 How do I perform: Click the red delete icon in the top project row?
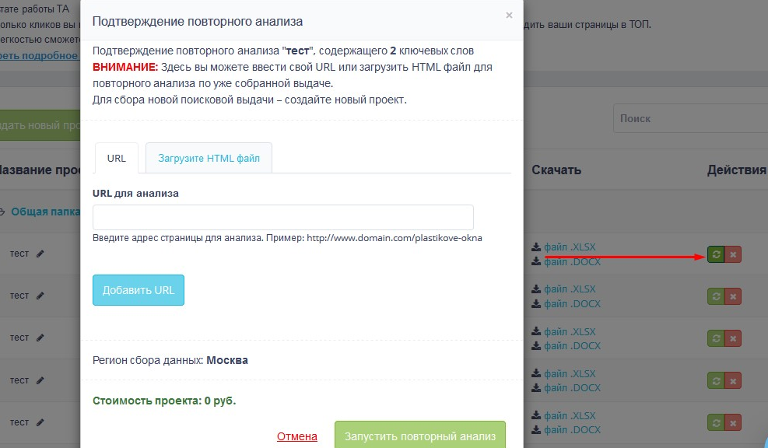[x=731, y=254]
